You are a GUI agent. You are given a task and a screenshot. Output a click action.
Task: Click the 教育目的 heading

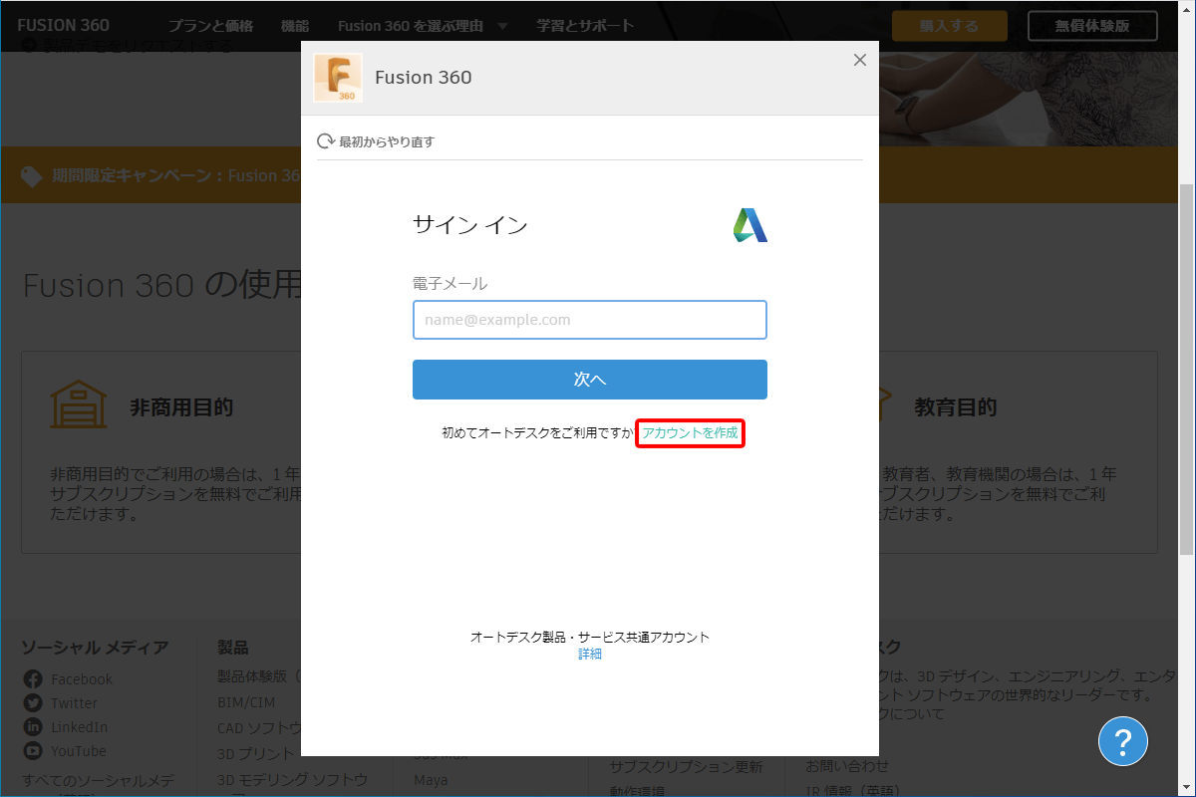coord(955,407)
